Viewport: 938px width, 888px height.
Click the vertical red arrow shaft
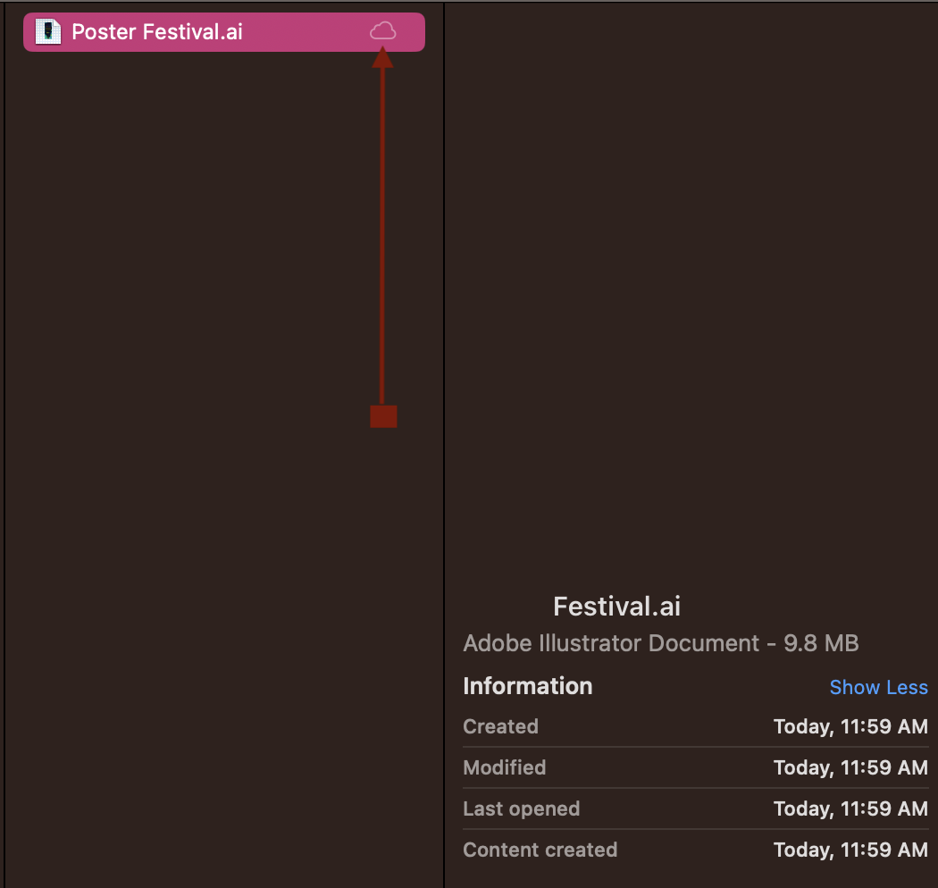click(x=382, y=232)
